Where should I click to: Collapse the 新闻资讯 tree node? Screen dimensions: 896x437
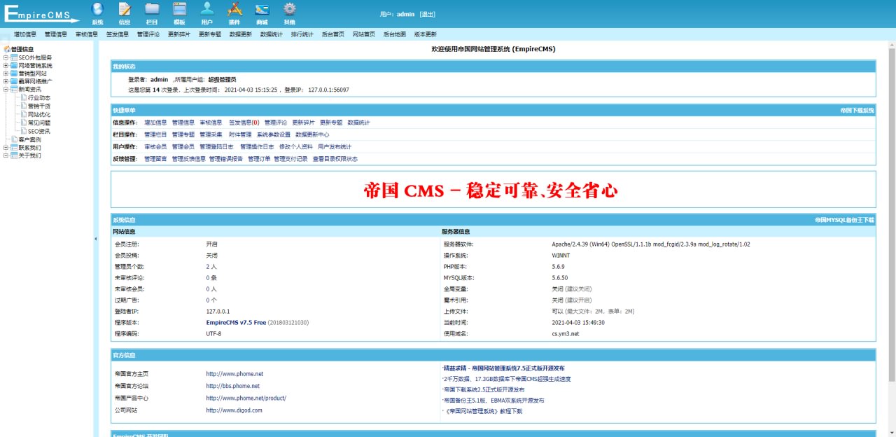pyautogui.click(x=6, y=90)
